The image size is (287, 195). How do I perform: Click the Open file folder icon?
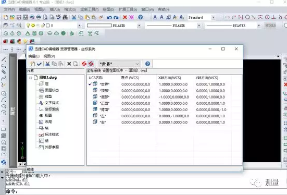(12, 17)
